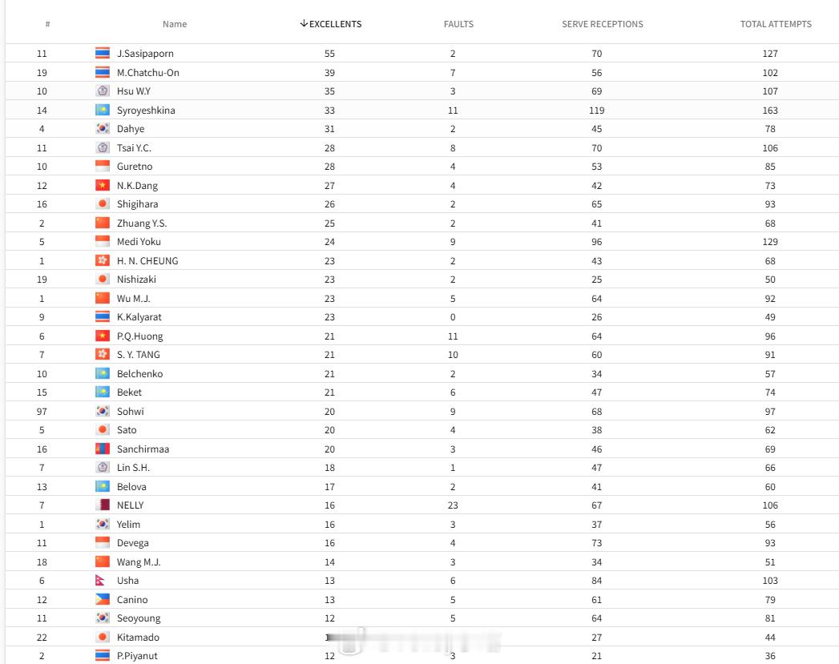The image size is (839, 664).
Task: Click the Kazakhstan flag next to Syroyeshkina
Action: (103, 110)
